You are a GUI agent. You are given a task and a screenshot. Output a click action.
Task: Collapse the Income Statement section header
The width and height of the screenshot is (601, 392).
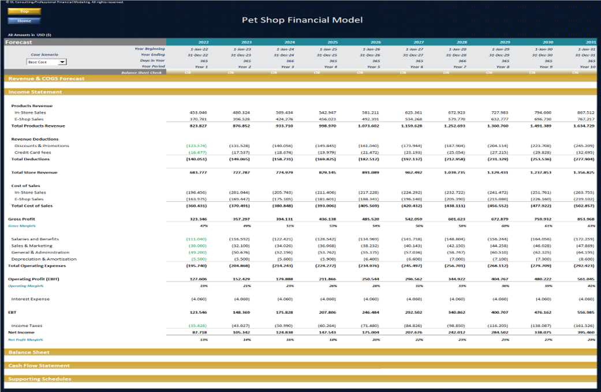300,92
